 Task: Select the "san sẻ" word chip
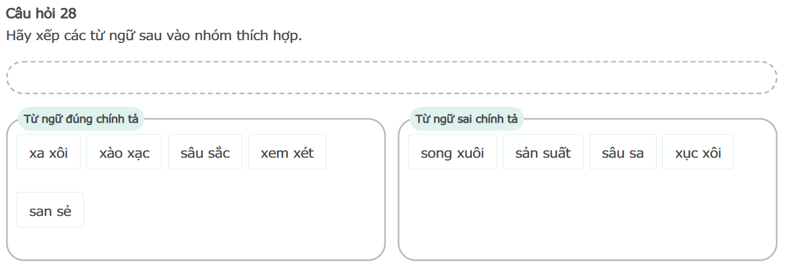click(x=50, y=210)
